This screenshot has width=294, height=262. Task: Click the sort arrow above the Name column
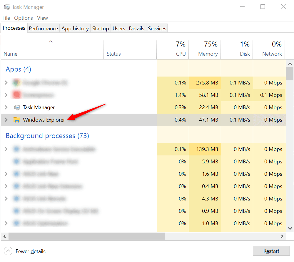(51, 42)
